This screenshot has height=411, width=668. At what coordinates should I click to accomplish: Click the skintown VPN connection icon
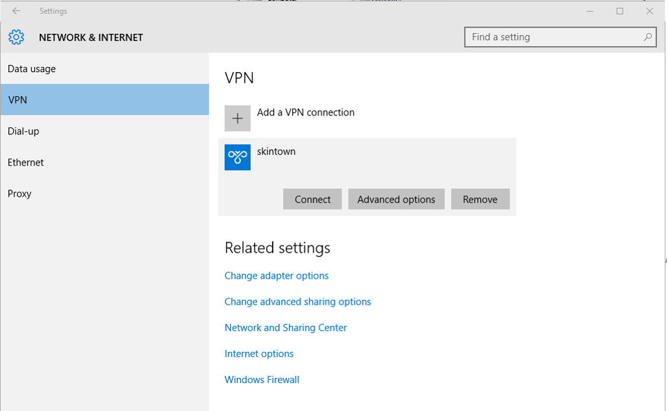(x=238, y=157)
